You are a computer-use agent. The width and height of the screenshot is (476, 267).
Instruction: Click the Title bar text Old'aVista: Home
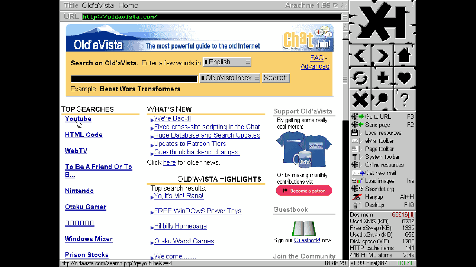point(110,6)
